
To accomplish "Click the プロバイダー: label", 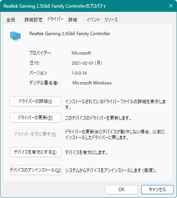I will click(x=40, y=53).
